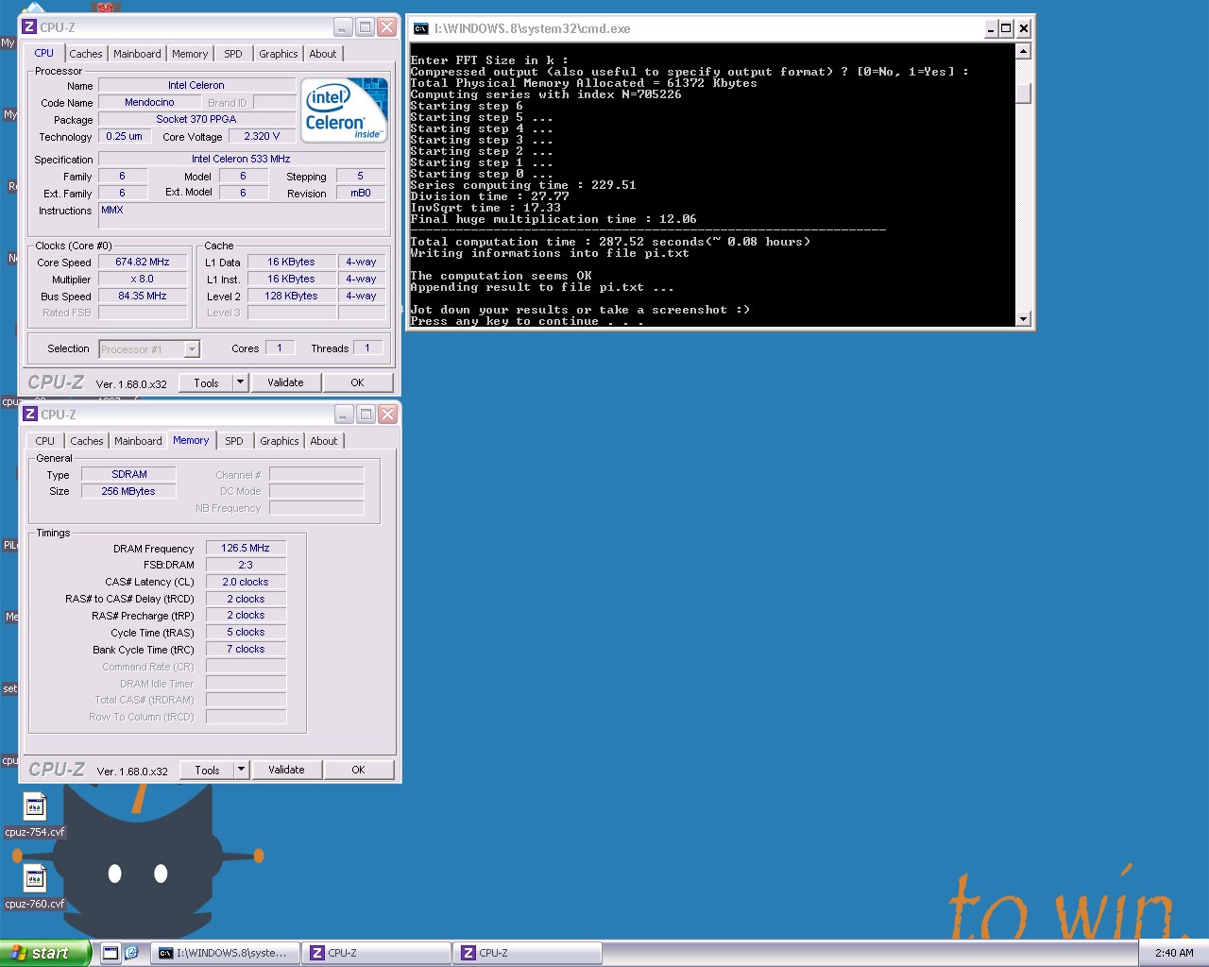Viewport: 1209px width, 967px height.
Task: Click Press any key to continue line
Action: 527,321
